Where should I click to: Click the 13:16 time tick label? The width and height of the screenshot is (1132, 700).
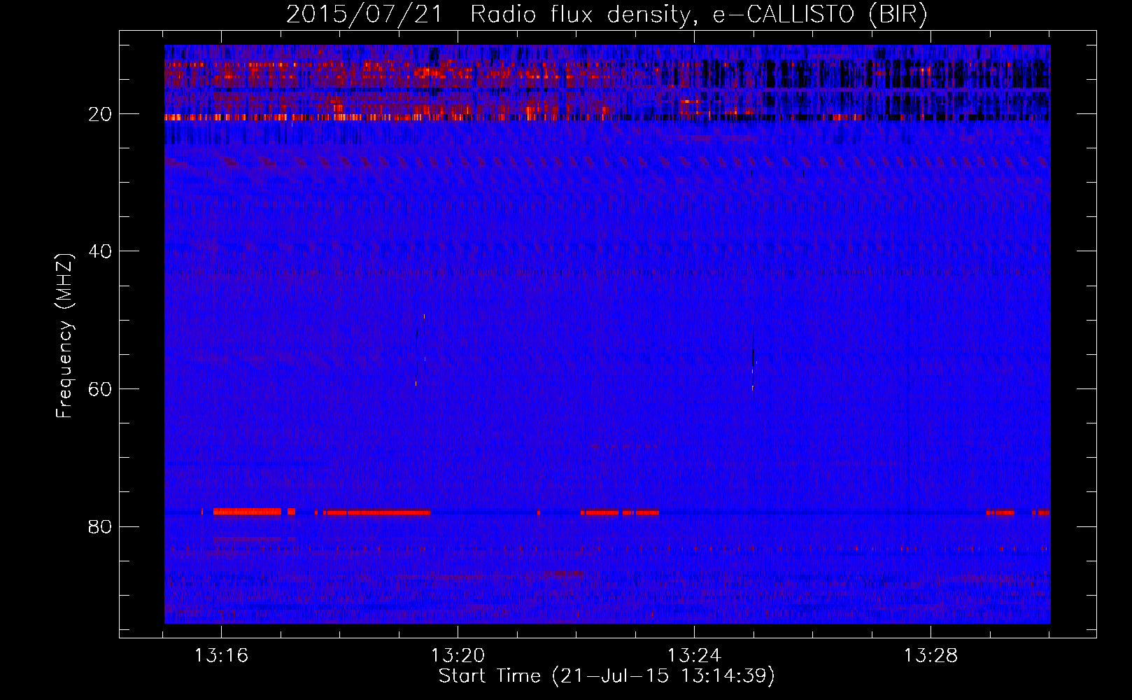(222, 656)
